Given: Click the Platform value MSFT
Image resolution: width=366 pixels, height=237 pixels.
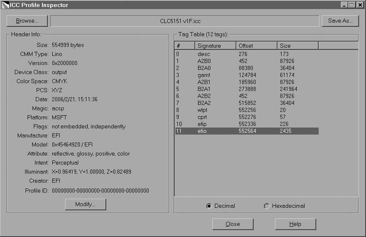Looking at the screenshot, I should tap(59, 118).
